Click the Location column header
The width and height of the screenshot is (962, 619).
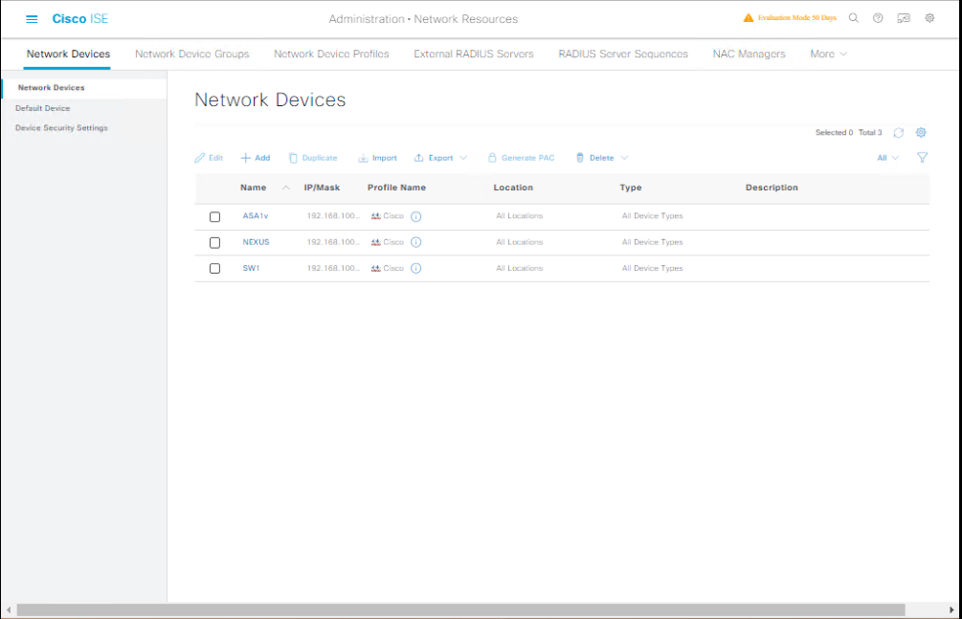[x=513, y=188]
